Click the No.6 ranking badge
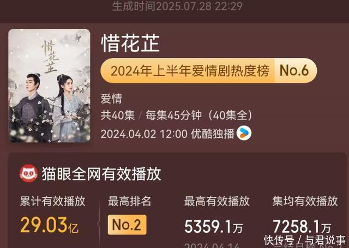 [294, 70]
